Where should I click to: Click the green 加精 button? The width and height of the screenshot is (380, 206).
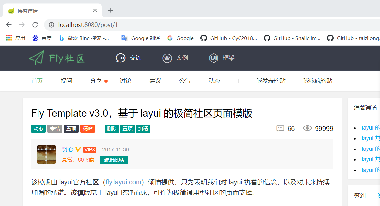pyautogui.click(x=143, y=129)
